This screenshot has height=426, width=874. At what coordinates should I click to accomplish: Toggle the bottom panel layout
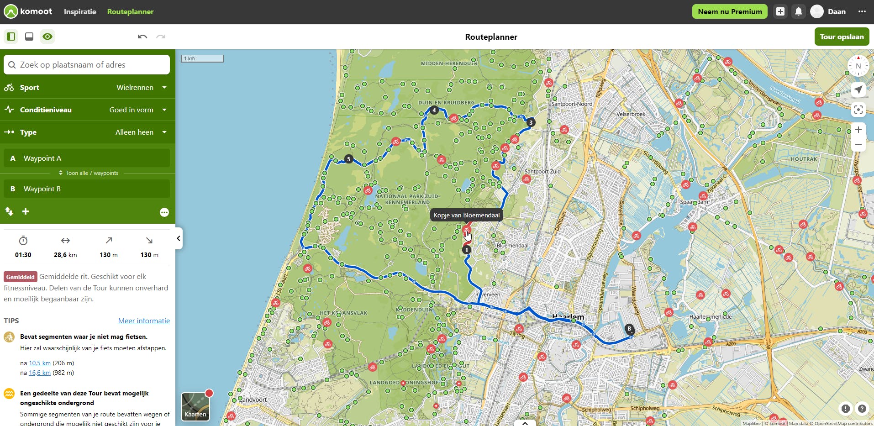(29, 37)
